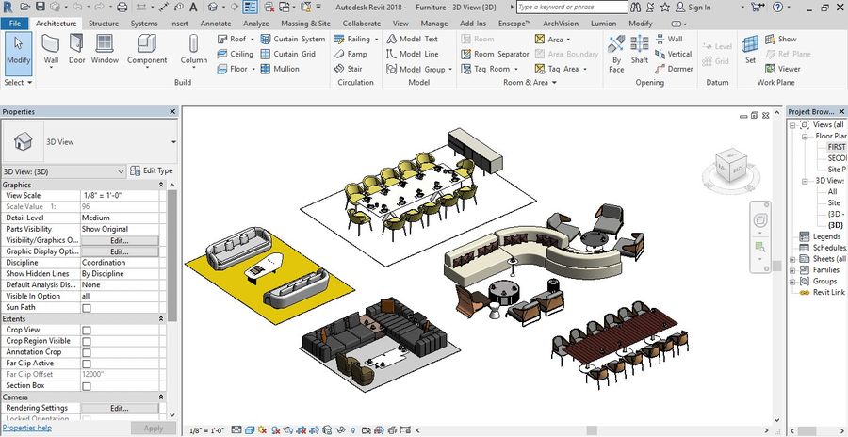Check the Section Box option
Viewport: 848px width, 437px height.
87,385
